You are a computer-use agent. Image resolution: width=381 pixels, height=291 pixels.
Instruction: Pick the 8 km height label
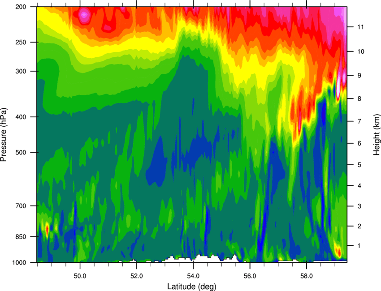[359, 98]
